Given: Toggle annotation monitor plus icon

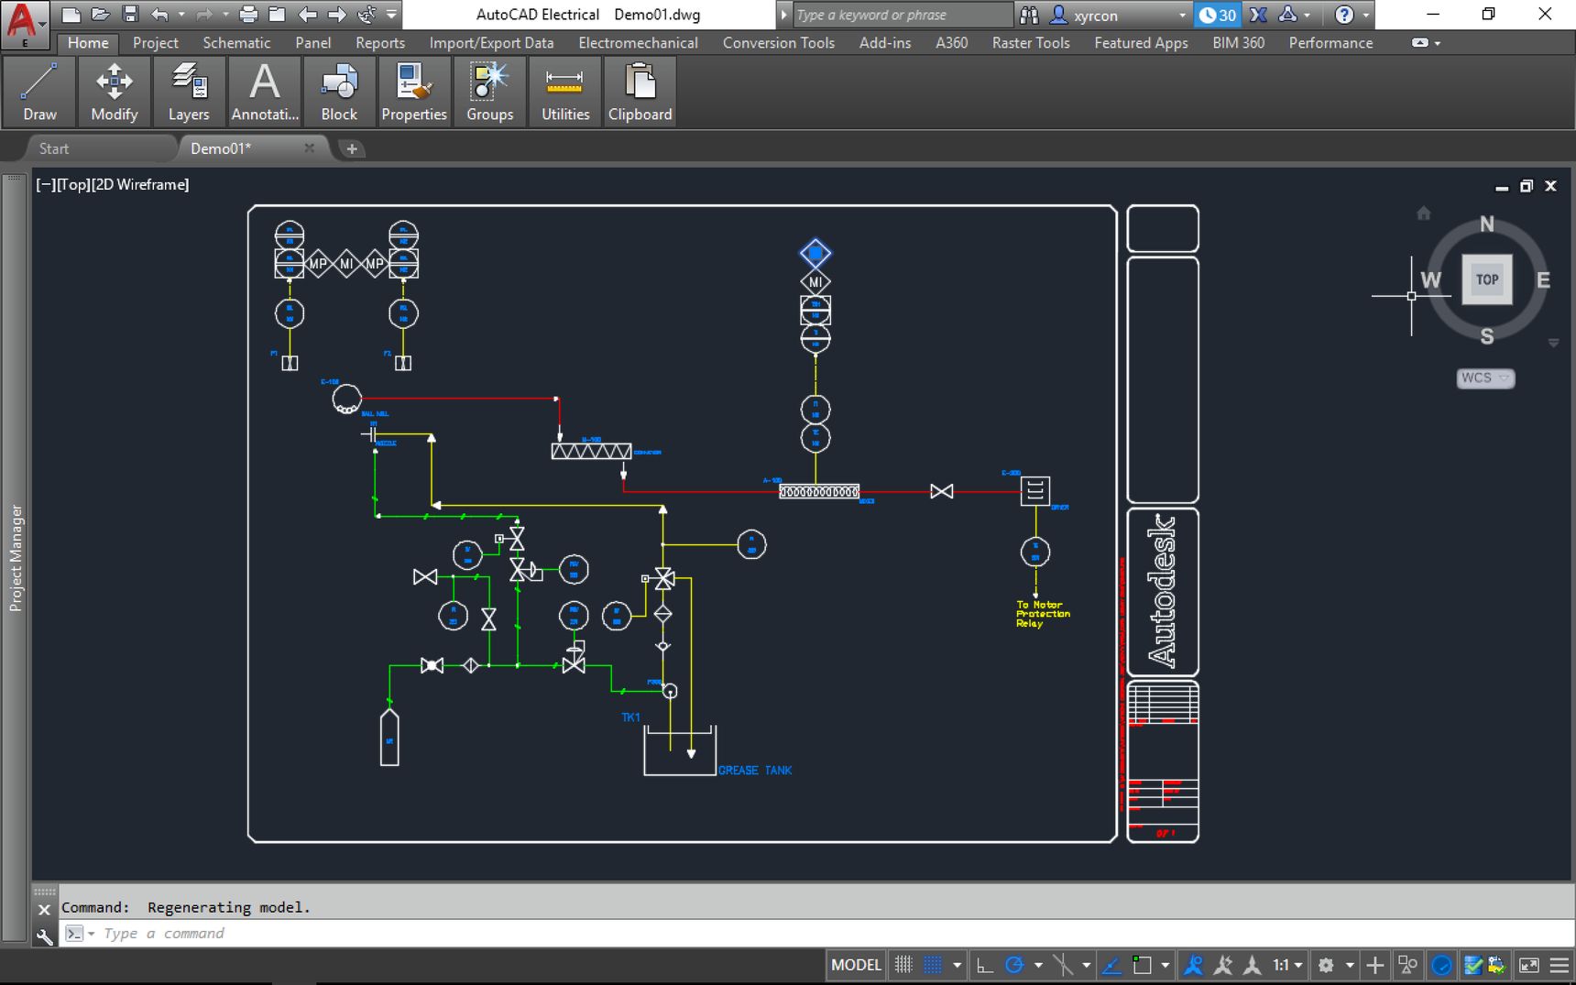Looking at the screenshot, I should (1374, 965).
